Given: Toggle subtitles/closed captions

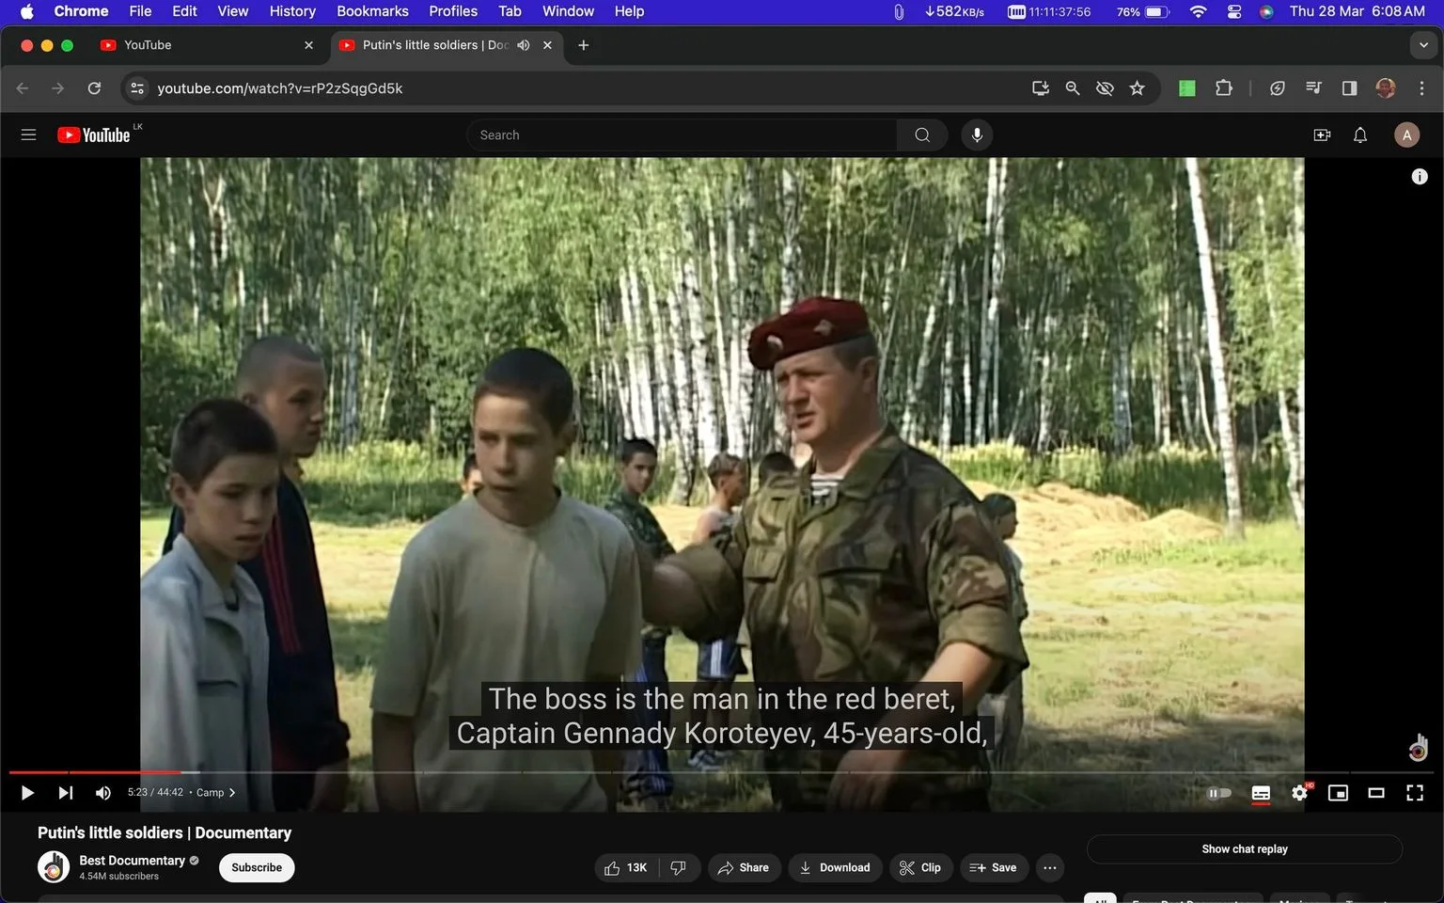Looking at the screenshot, I should (x=1261, y=793).
